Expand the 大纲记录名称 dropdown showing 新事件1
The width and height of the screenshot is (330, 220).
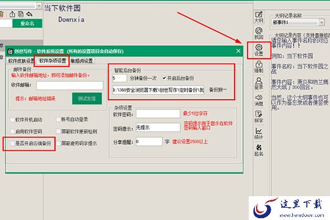click(321, 22)
